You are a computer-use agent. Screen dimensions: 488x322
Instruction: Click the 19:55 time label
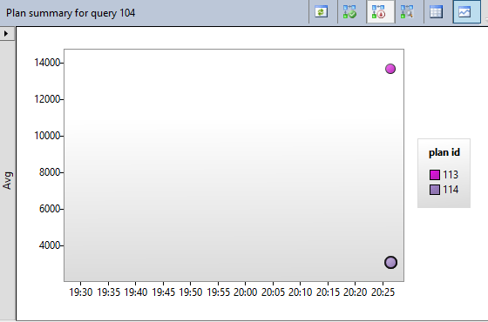[x=218, y=292]
